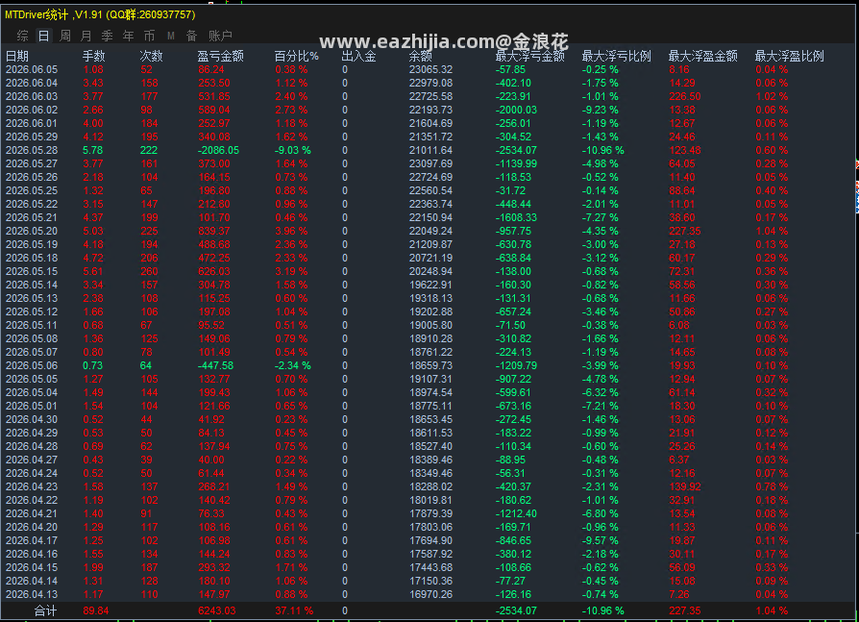
Task: Click the 最大浮盈金额 column header
Action: pyautogui.click(x=703, y=56)
